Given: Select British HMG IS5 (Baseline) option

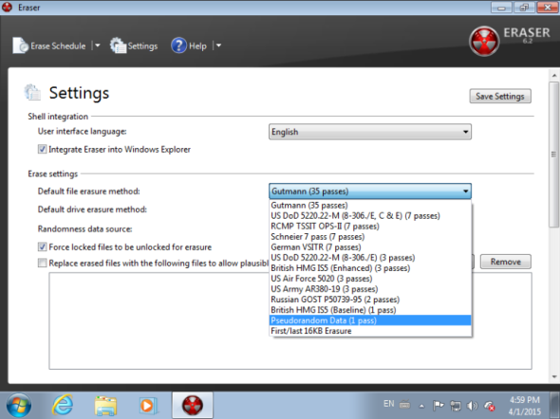Looking at the screenshot, I should (x=370, y=310).
